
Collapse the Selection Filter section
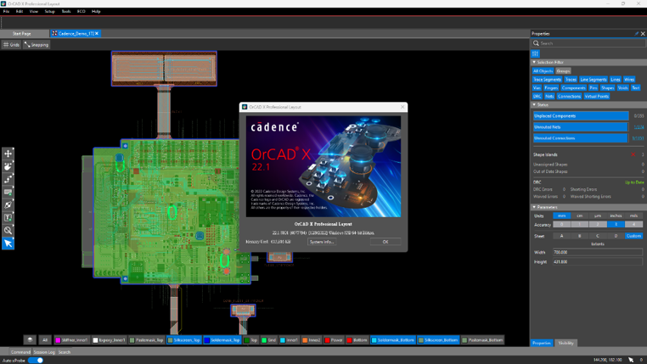coord(534,62)
